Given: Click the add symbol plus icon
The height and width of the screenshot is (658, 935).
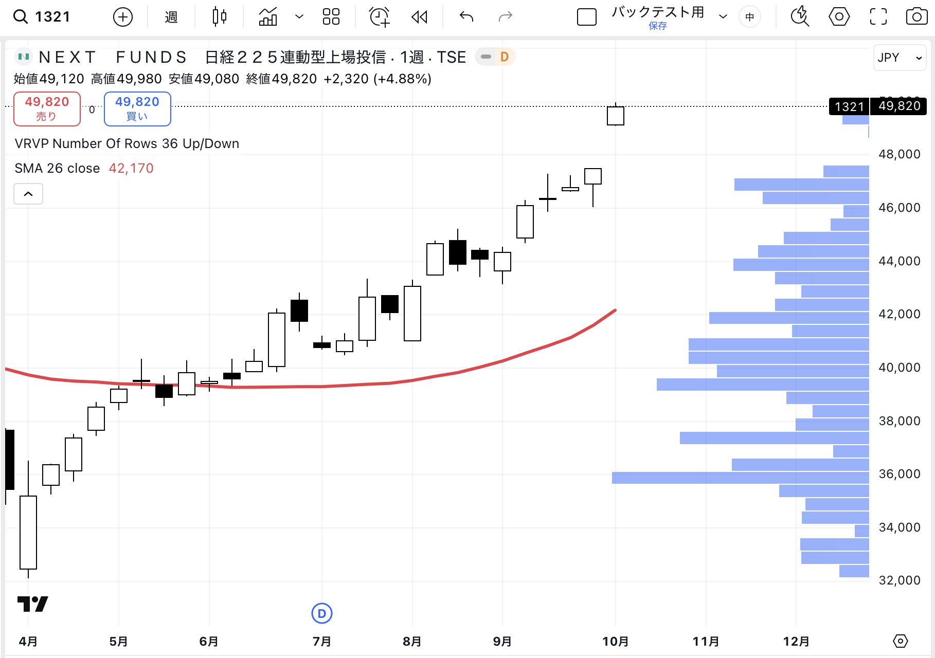Looking at the screenshot, I should [122, 17].
